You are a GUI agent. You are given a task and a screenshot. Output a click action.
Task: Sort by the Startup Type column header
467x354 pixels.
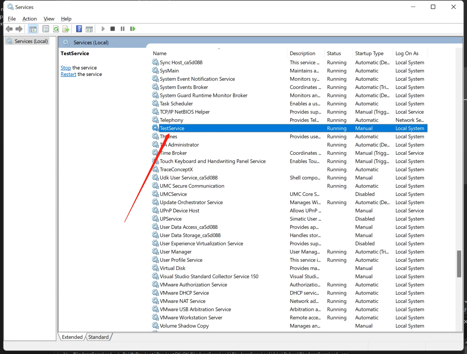(x=373, y=53)
